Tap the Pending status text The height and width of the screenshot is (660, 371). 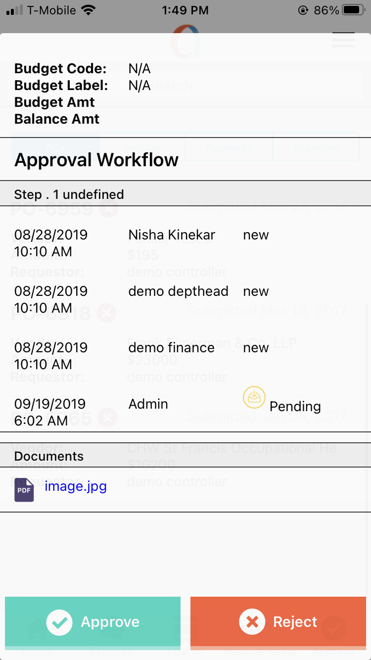pos(295,407)
